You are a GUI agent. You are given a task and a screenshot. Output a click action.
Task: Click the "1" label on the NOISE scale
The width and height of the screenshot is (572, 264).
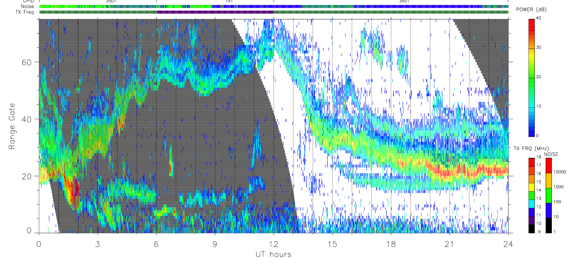pyautogui.click(x=555, y=231)
